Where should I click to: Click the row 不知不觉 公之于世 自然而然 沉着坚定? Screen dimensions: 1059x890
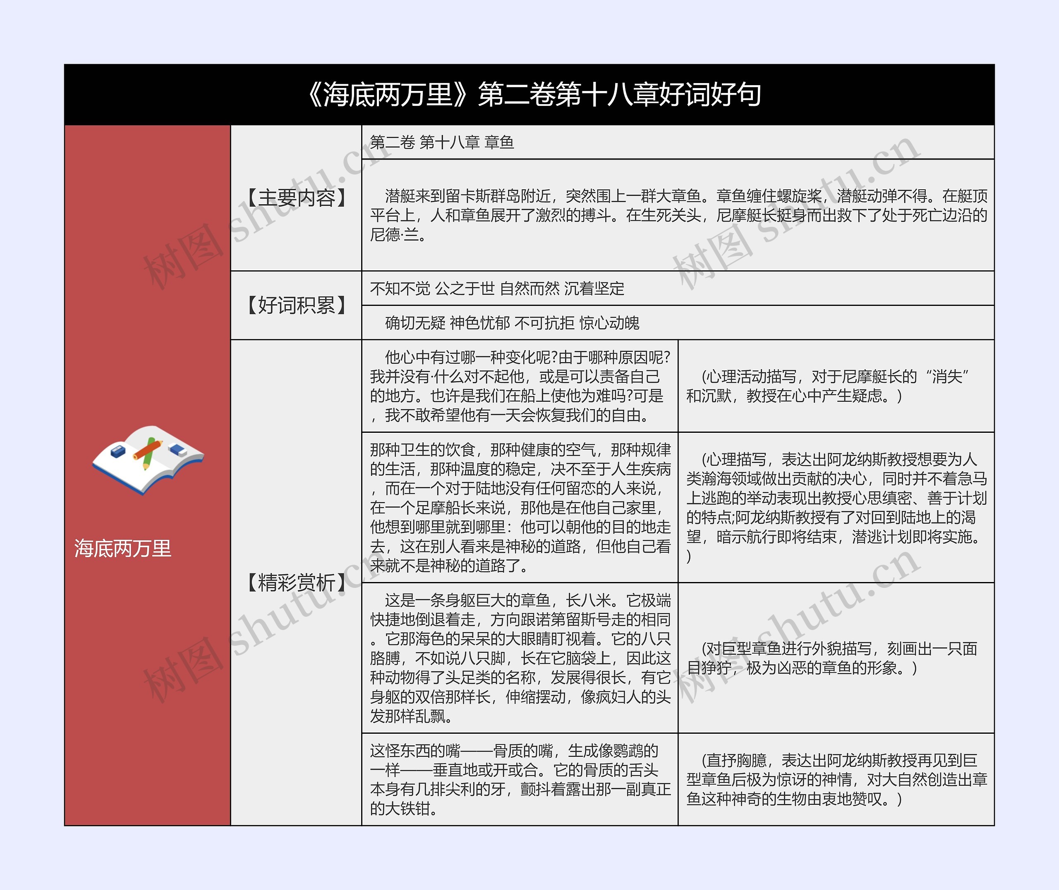(678, 288)
